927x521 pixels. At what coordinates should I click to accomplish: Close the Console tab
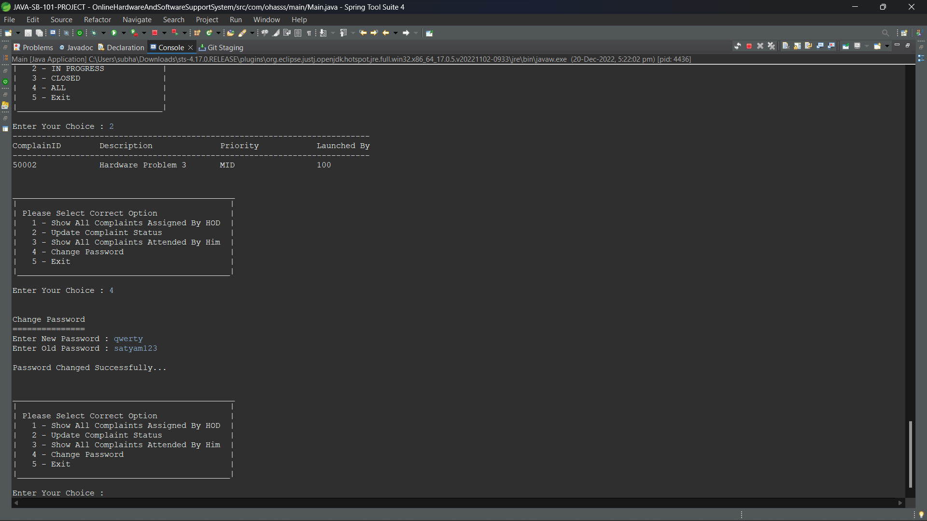click(190, 47)
